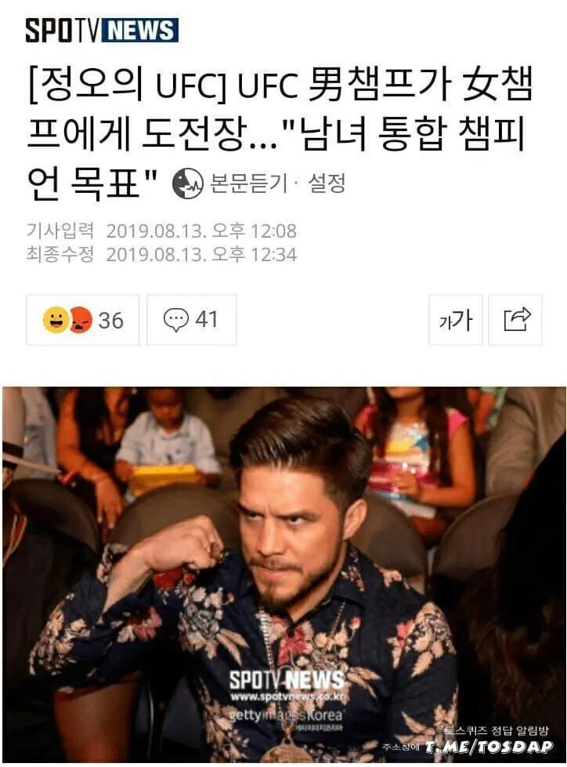This screenshot has width=567, height=767.
Task: Click the comment speech bubble icon
Action: (x=175, y=320)
